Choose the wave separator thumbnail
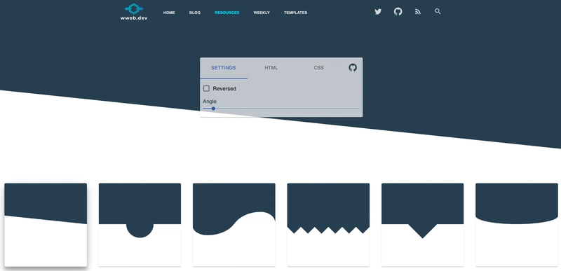561x271 pixels. 234,225
